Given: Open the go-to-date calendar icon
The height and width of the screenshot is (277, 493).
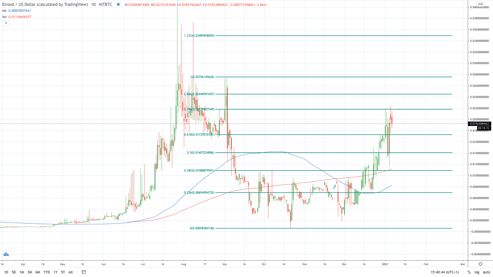Looking at the screenshot, I should point(83,272).
